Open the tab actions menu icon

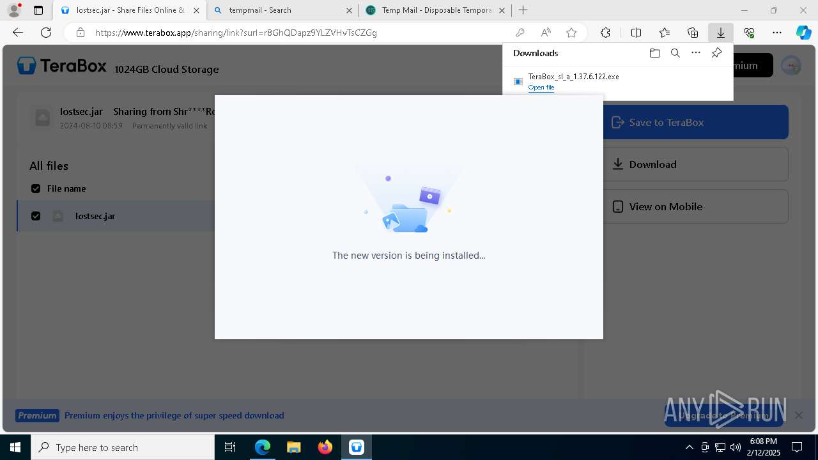[38, 10]
